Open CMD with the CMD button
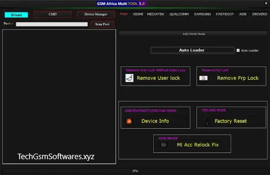This screenshot has height=175, width=270. [x=52, y=14]
